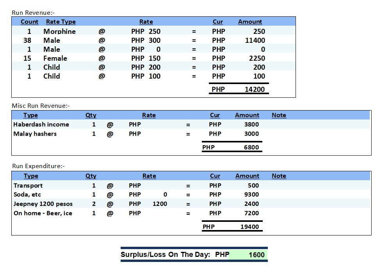
Task: Click the Female rate type cell
Action: (x=55, y=58)
